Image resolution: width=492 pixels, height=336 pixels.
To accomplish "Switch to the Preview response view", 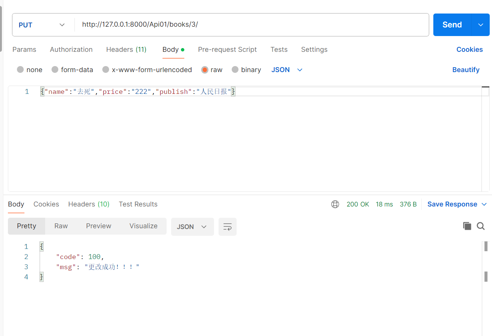I will (99, 226).
